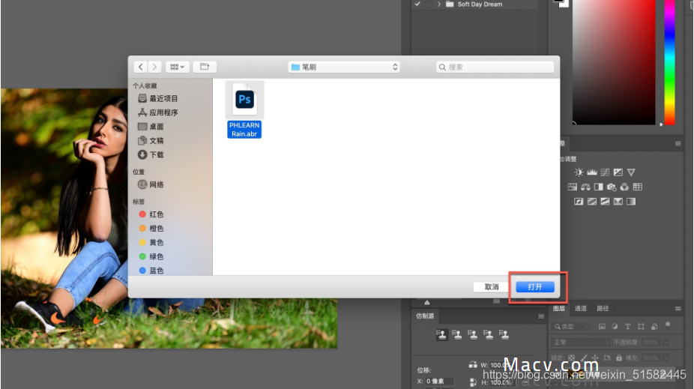Add a Black & White adjustment
This screenshot has height=389, width=694.
pyautogui.click(x=598, y=187)
